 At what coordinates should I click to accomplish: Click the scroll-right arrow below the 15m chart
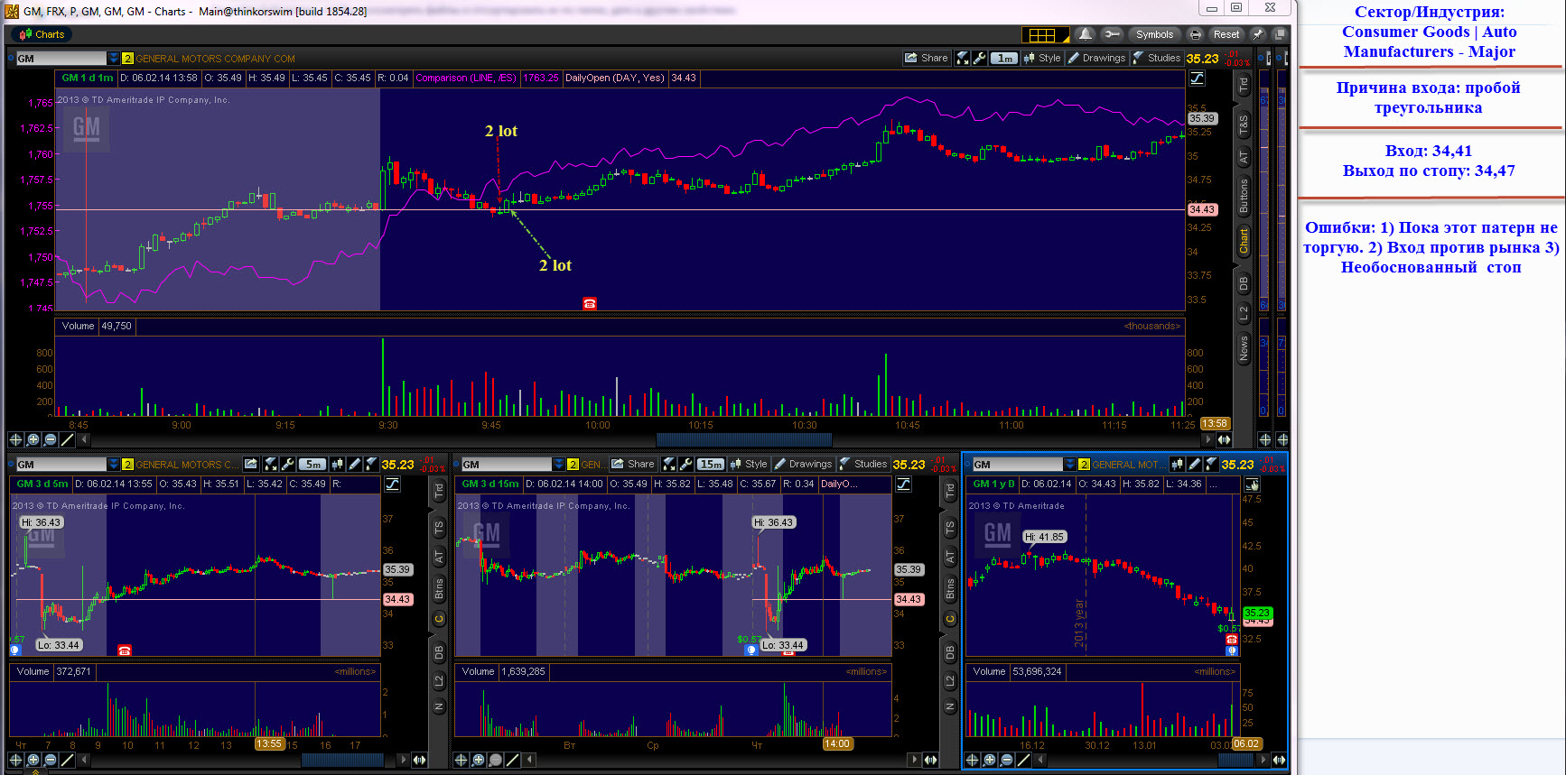click(914, 760)
